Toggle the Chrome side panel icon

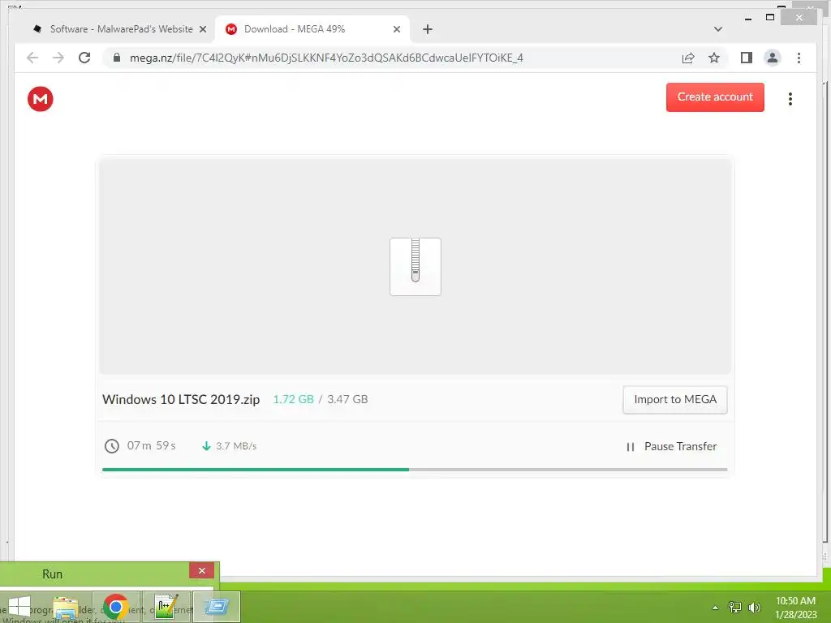[747, 58]
